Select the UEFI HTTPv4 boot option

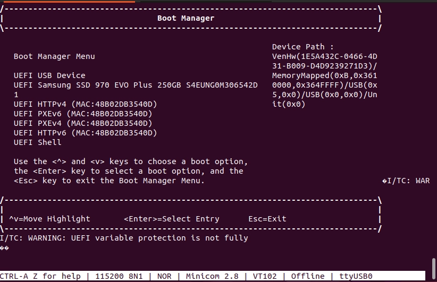pos(85,104)
